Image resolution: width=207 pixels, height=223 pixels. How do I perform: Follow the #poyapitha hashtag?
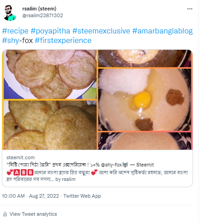[x=51, y=31]
